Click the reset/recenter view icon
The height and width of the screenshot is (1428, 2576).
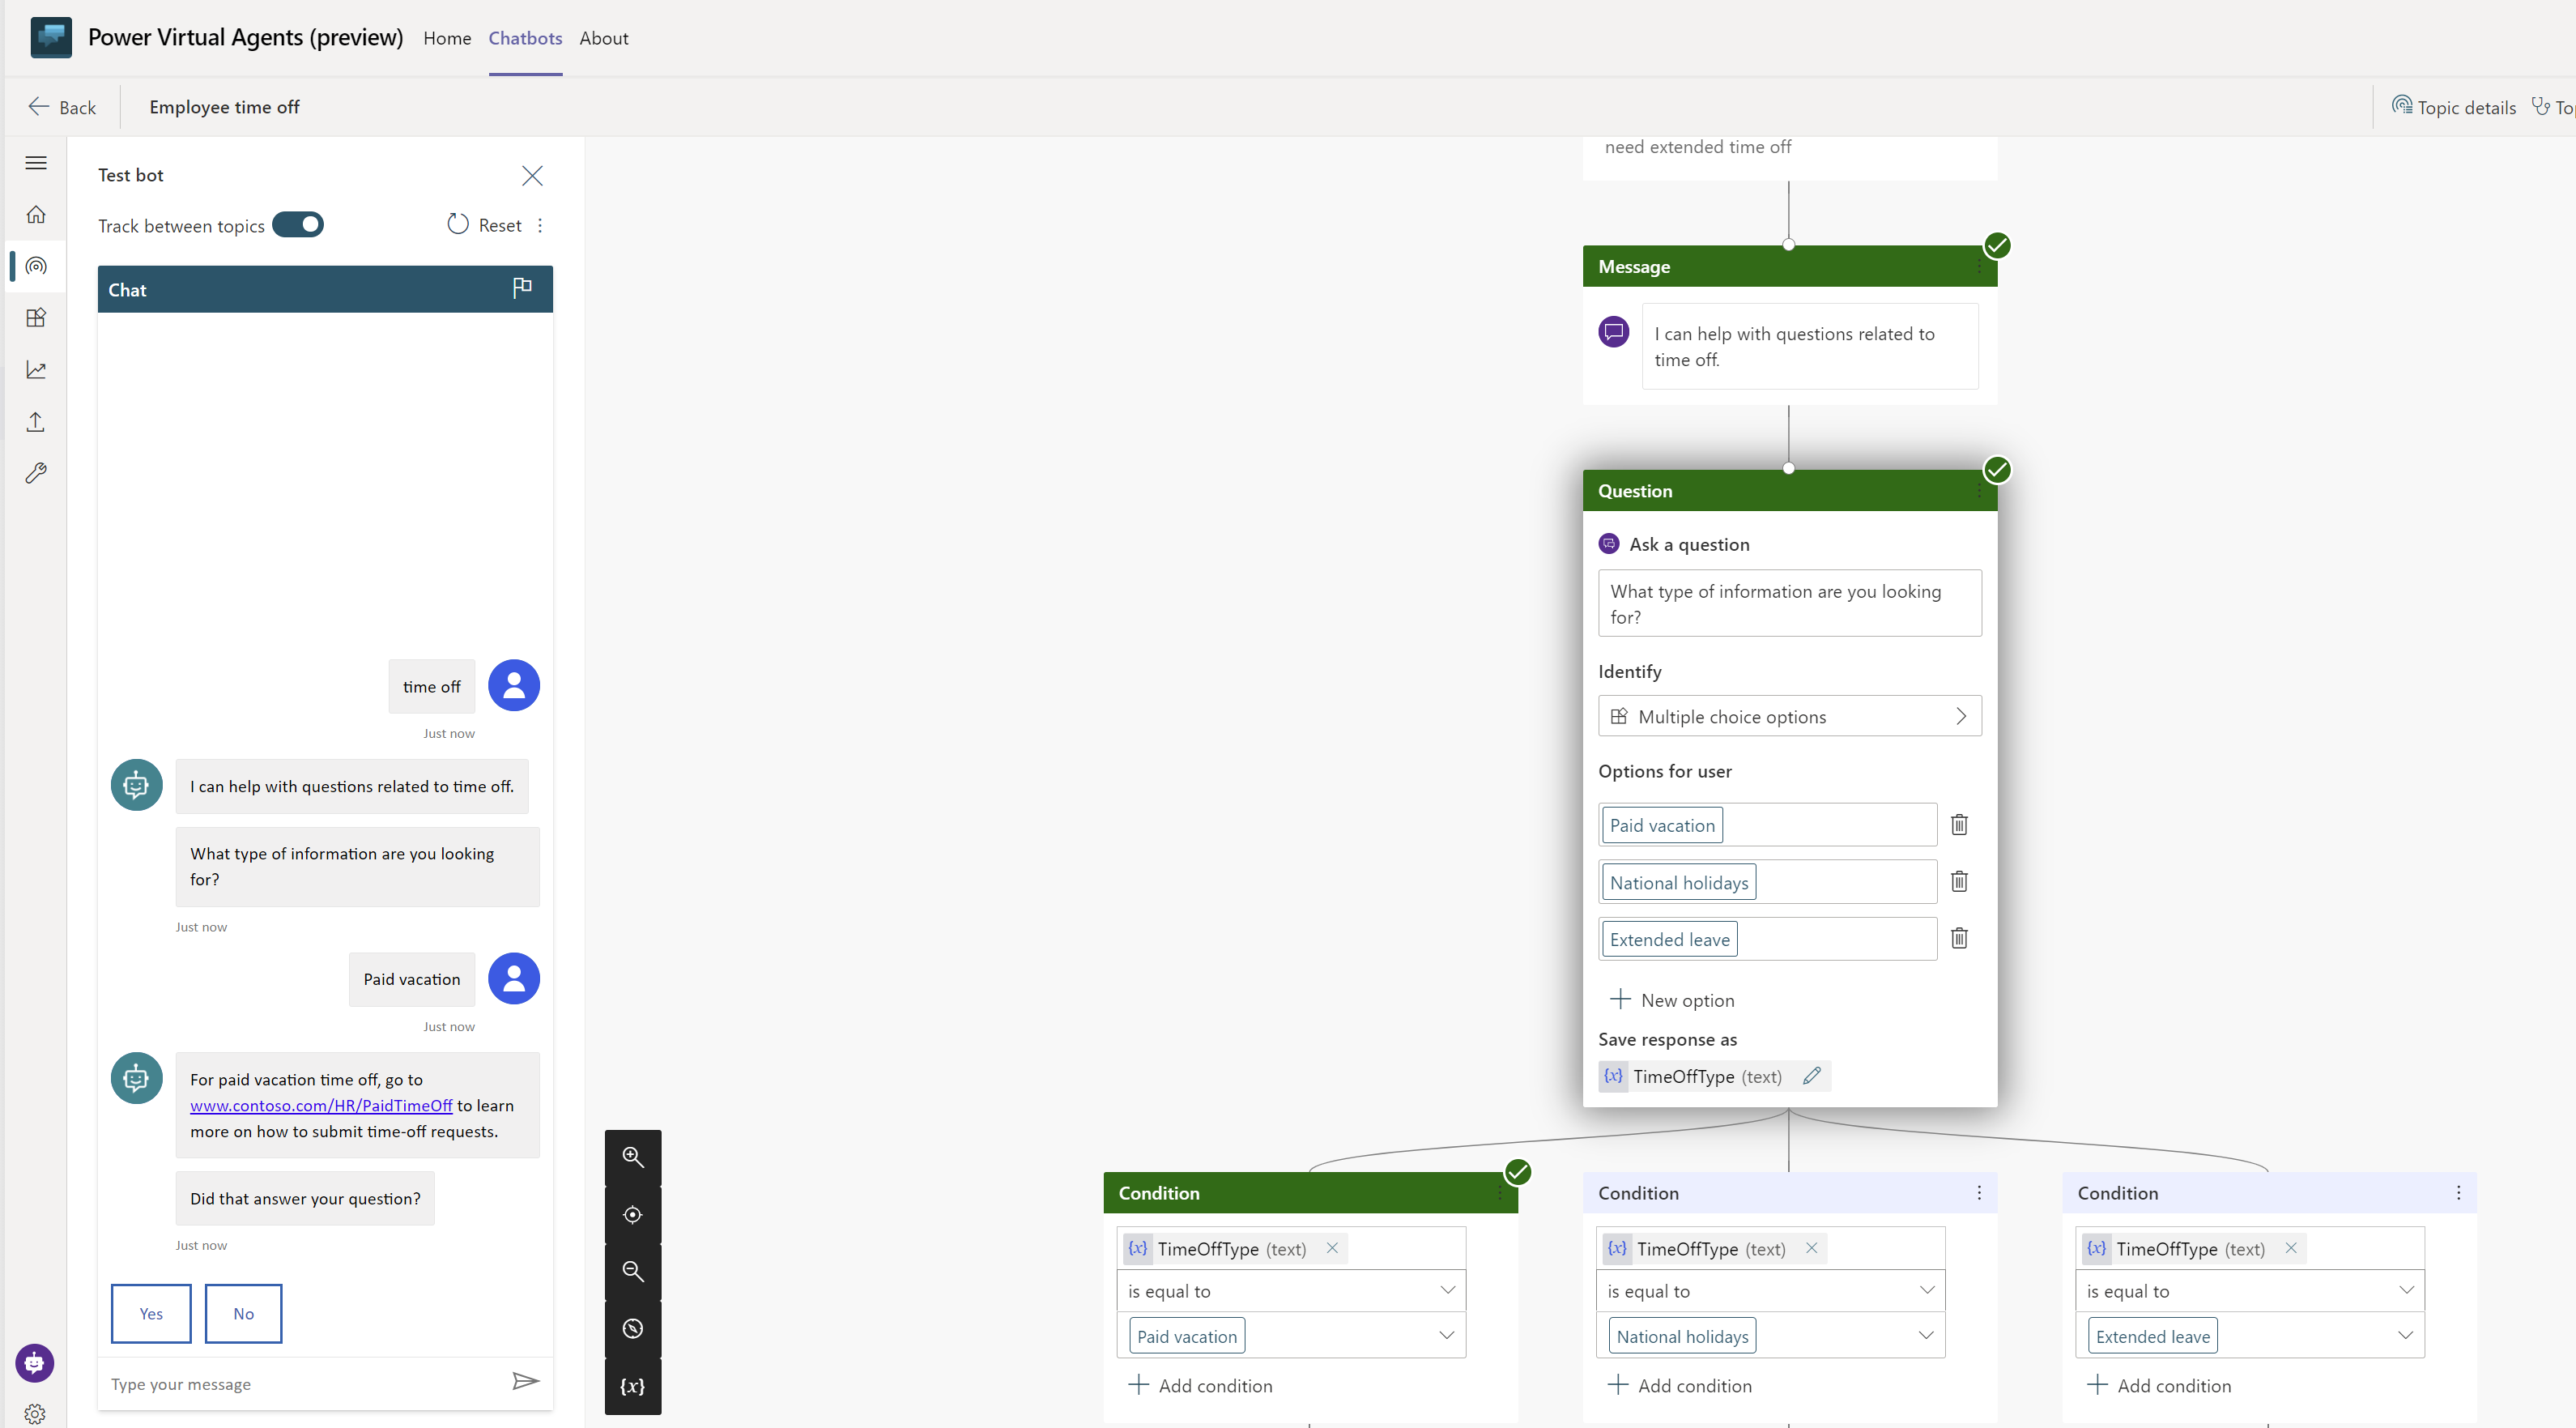pyautogui.click(x=636, y=1215)
